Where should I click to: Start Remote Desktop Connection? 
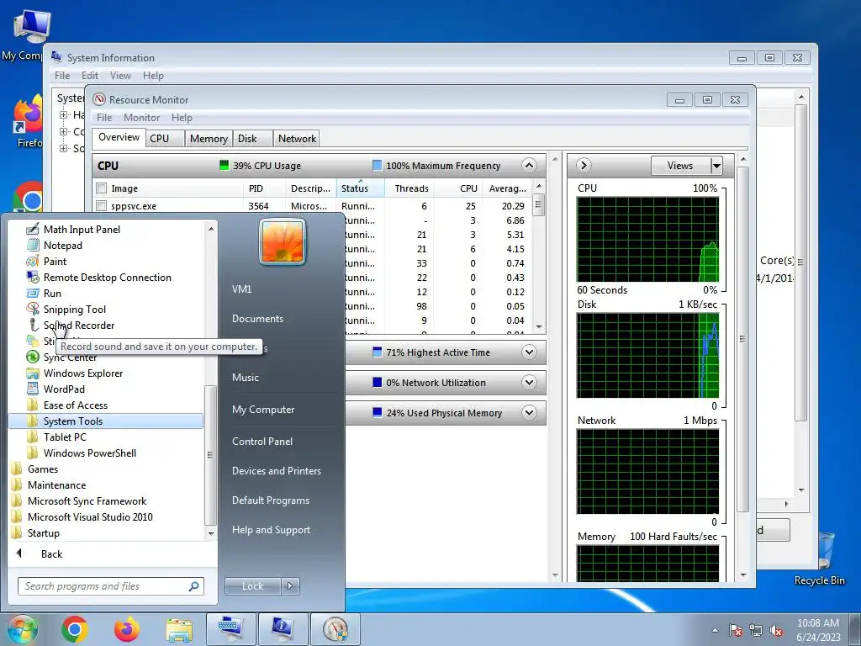coord(107,277)
